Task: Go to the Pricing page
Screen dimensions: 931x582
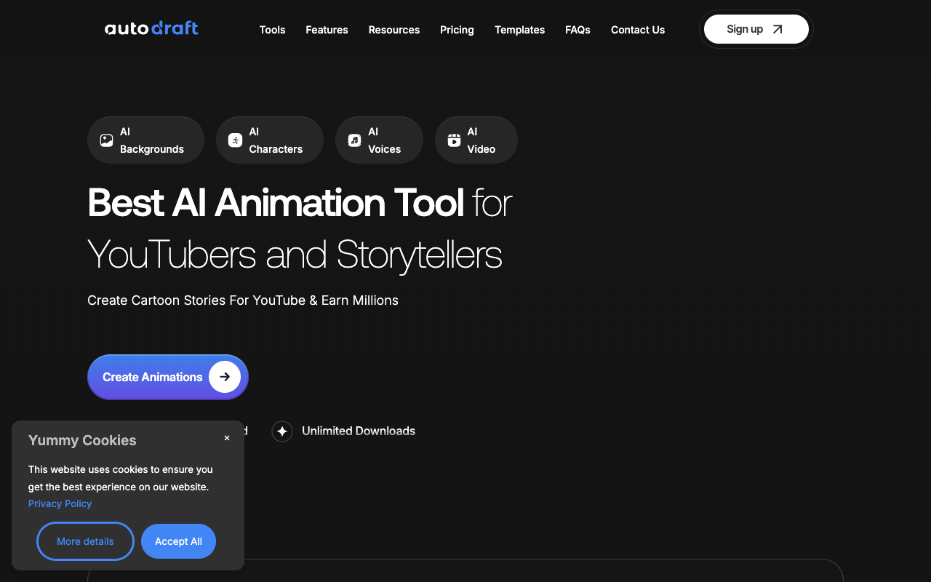Action: 457,30
